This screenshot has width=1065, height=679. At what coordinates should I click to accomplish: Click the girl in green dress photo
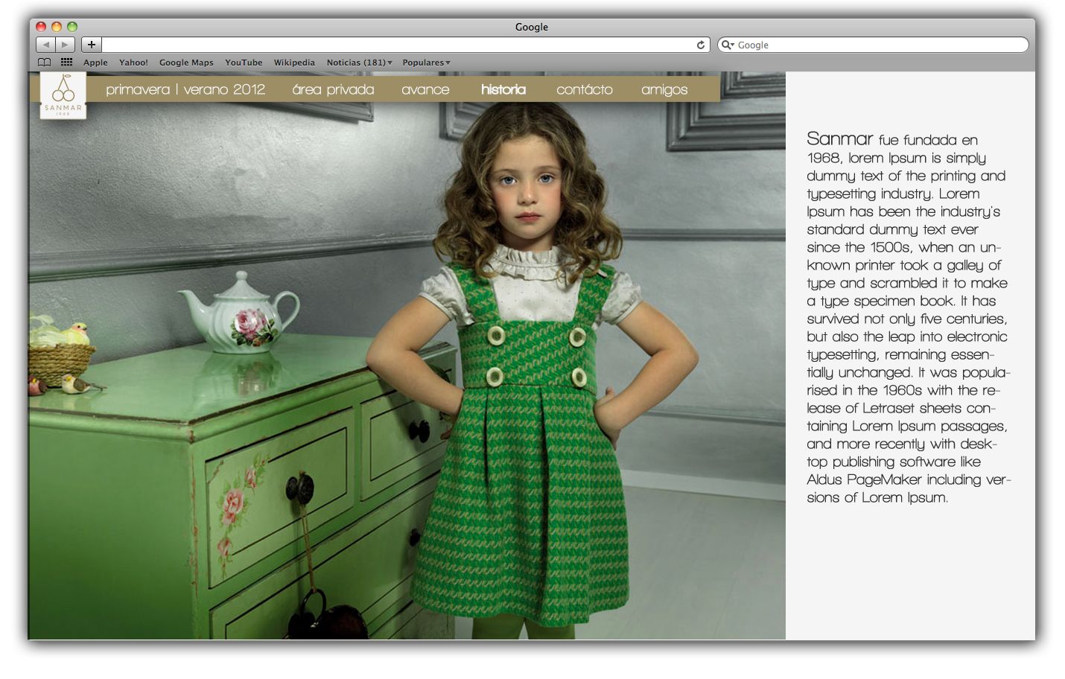[407, 356]
